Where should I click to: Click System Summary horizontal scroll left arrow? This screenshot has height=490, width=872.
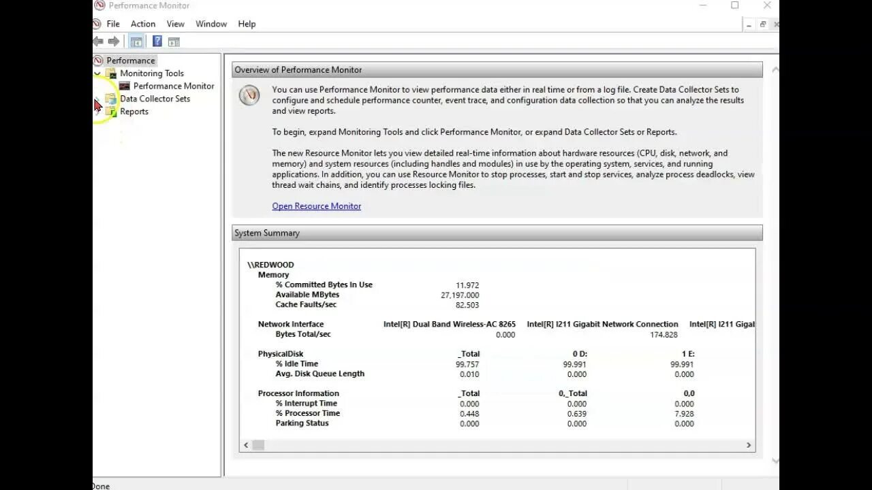tap(246, 445)
